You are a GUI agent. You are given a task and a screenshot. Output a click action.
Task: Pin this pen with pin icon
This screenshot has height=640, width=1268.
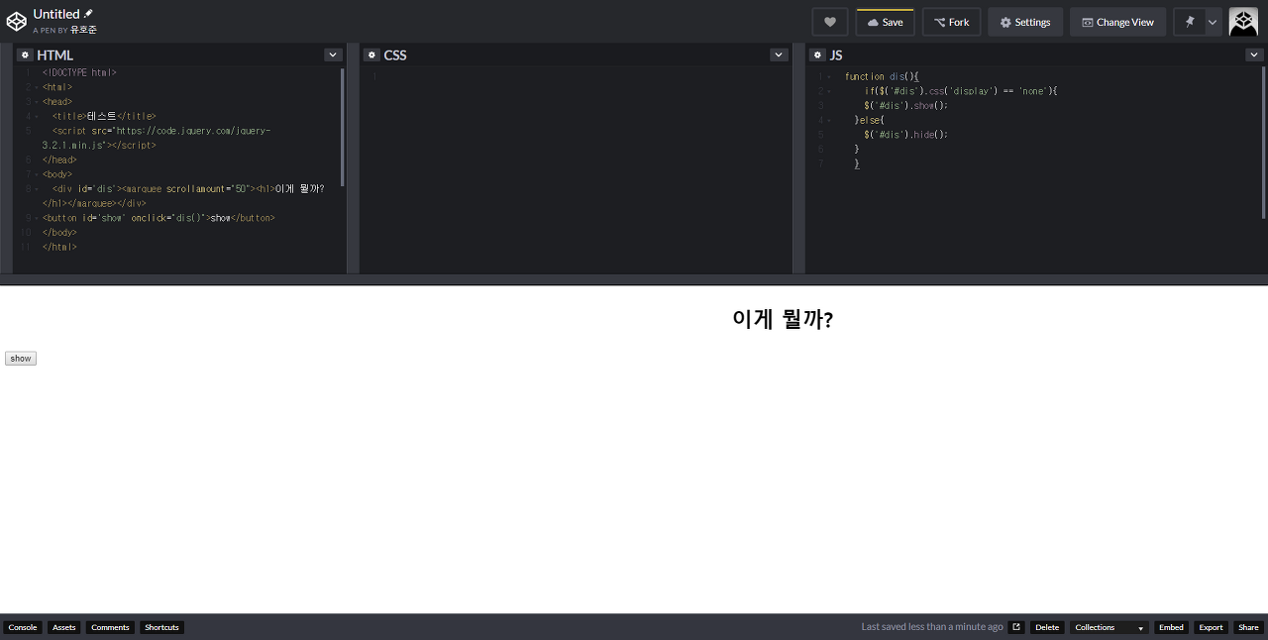pyautogui.click(x=1189, y=22)
